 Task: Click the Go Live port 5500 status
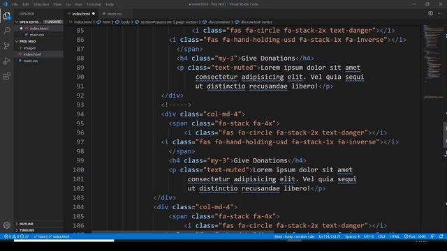[415, 236]
